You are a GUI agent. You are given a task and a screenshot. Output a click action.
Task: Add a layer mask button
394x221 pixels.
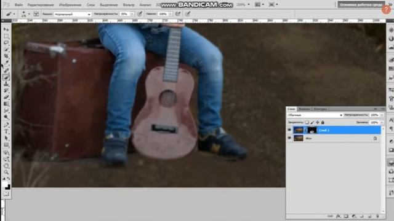coord(346,216)
